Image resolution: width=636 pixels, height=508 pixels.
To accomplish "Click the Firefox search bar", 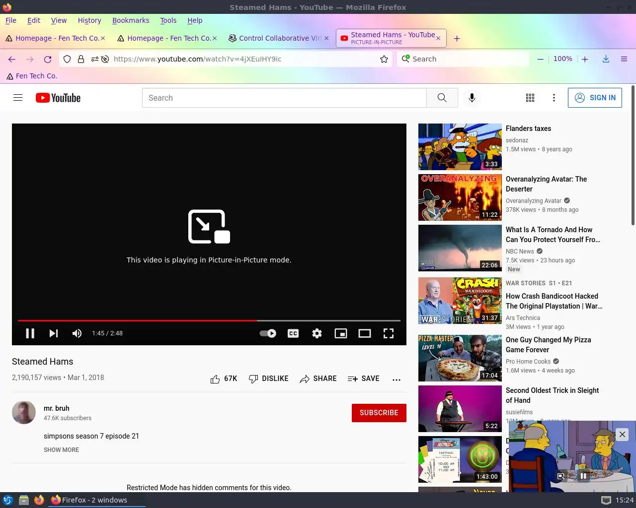I will tap(463, 59).
